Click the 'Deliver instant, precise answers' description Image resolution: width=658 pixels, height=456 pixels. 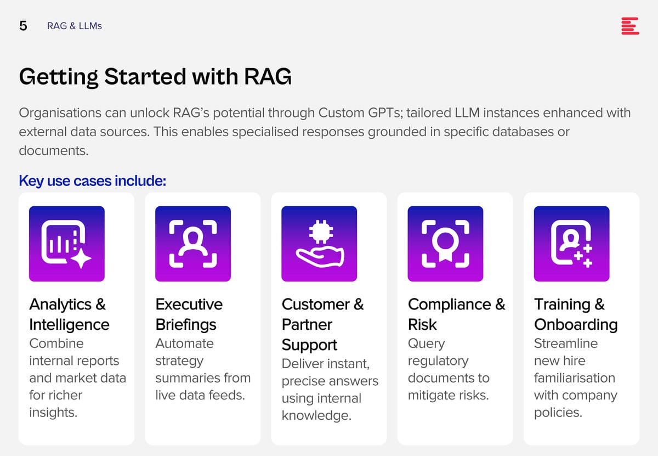click(330, 390)
